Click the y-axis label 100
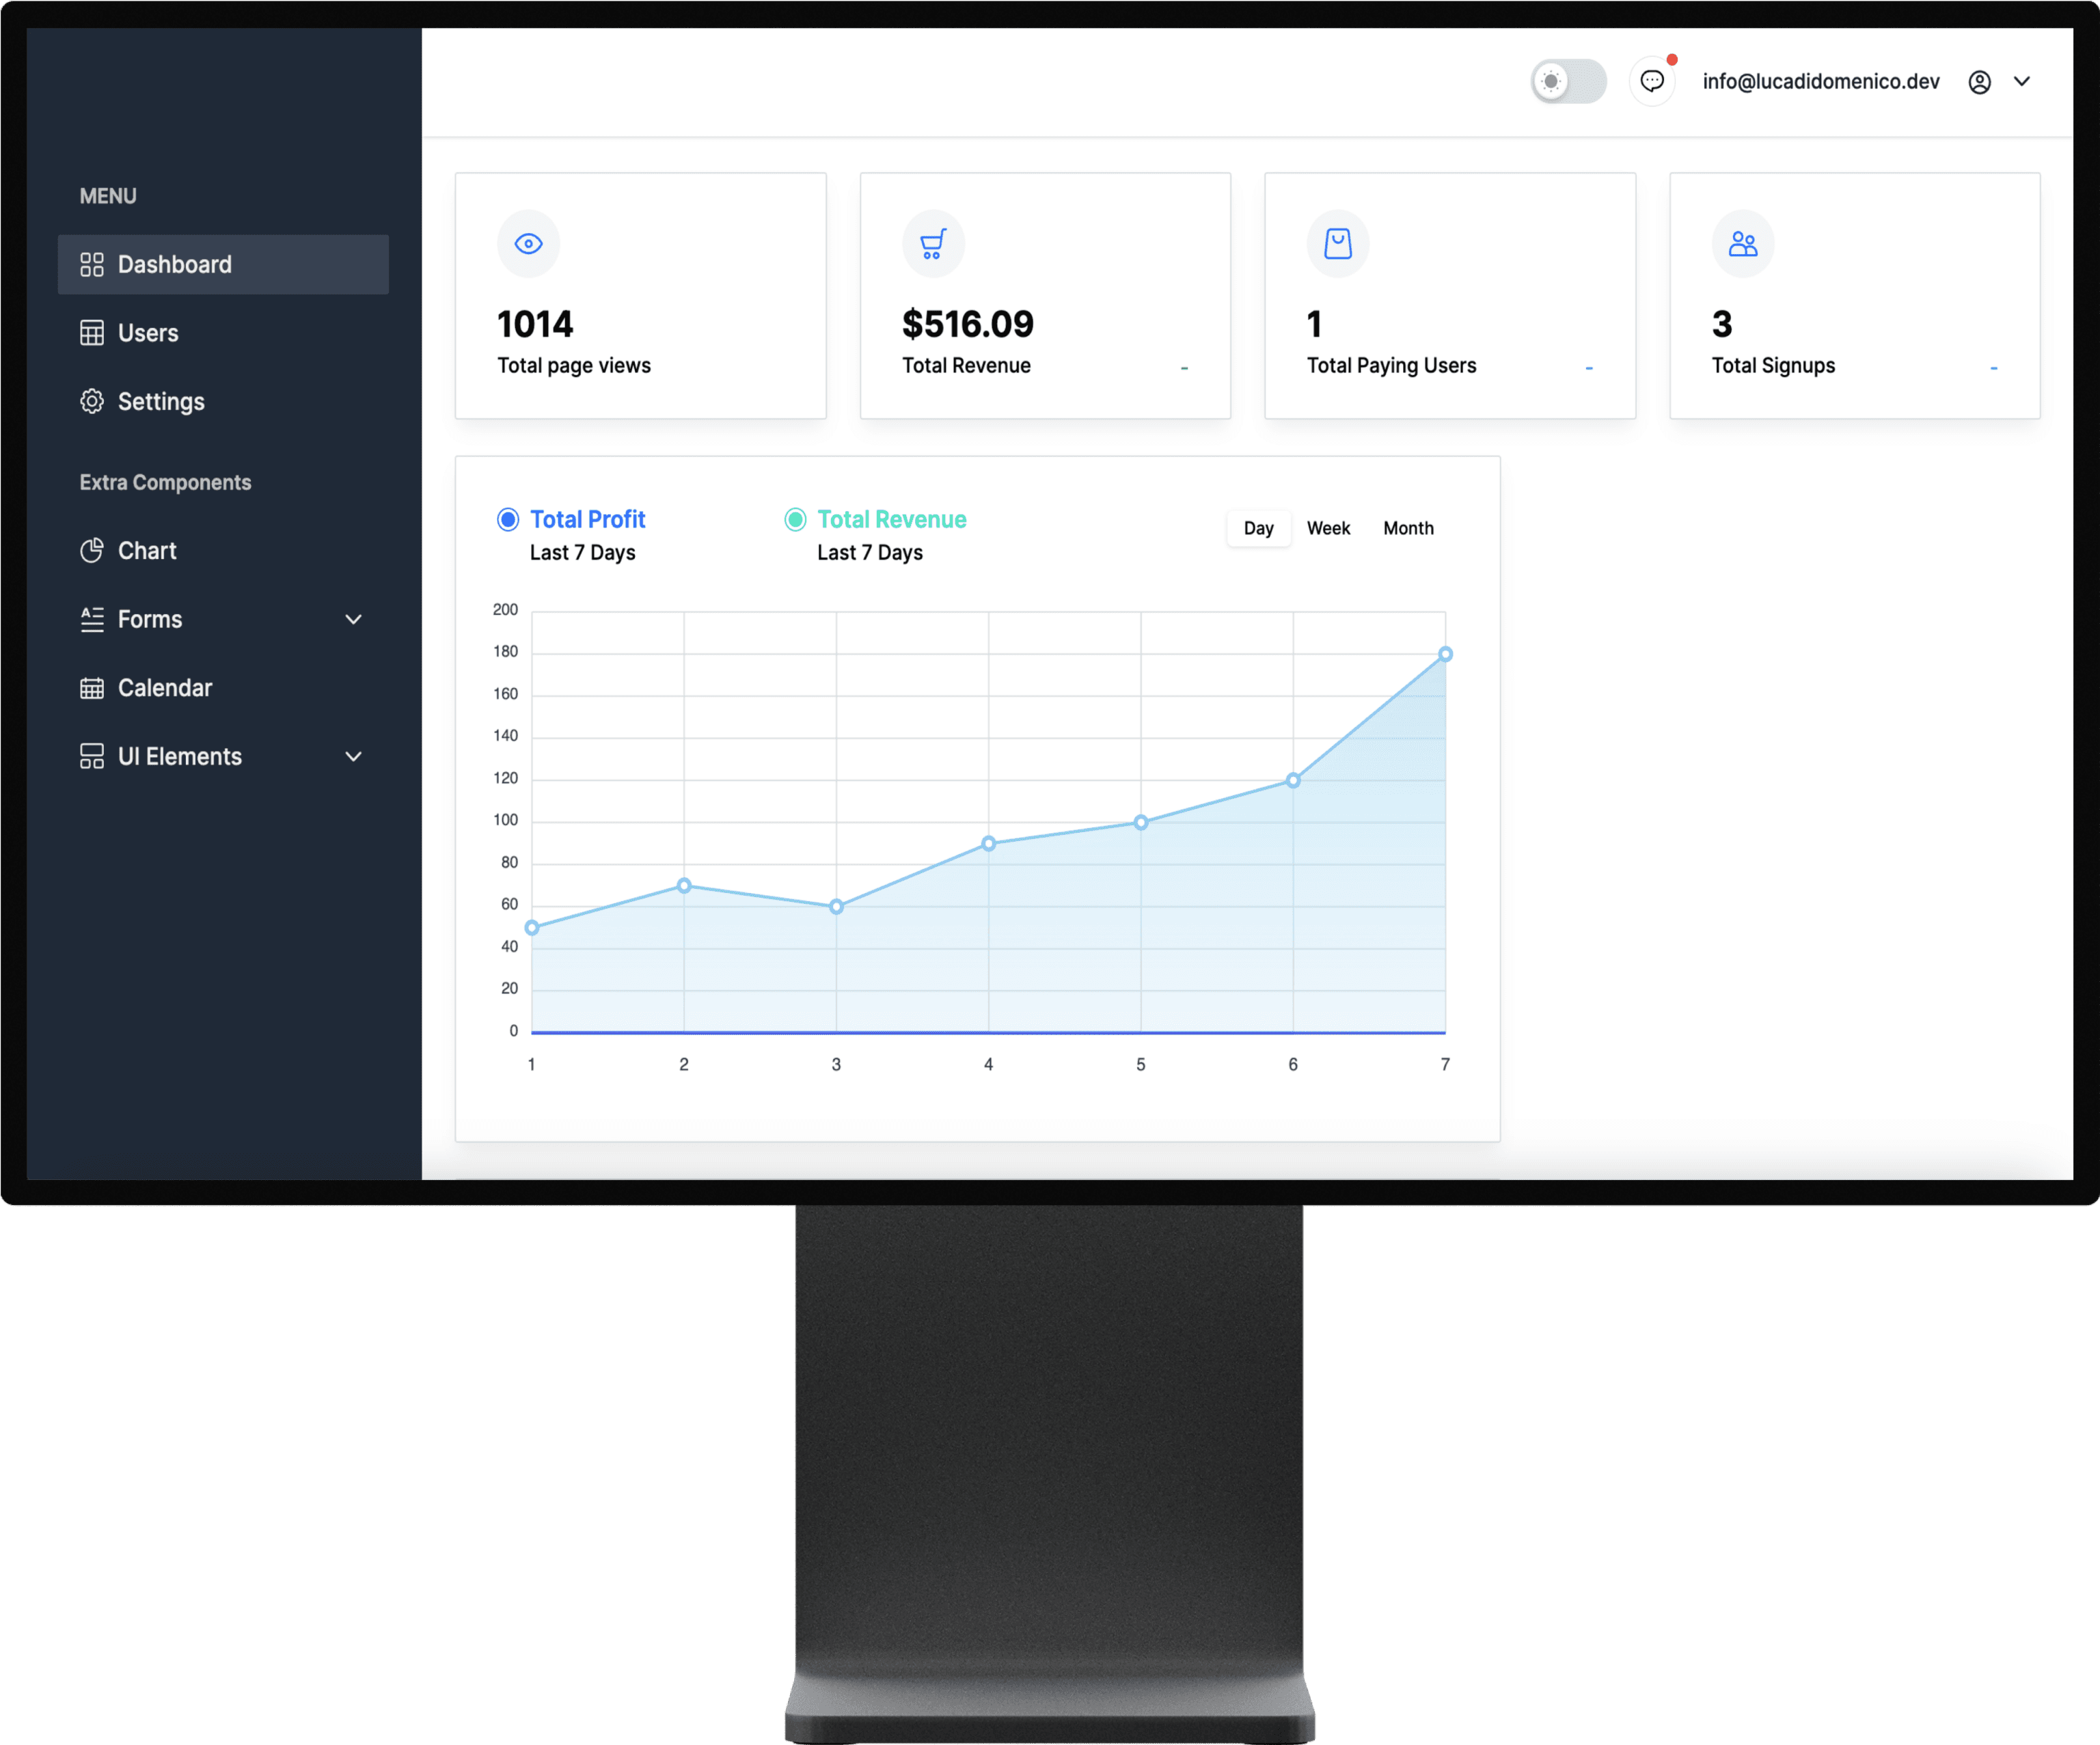This screenshot has height=1745, width=2100. coord(505,820)
